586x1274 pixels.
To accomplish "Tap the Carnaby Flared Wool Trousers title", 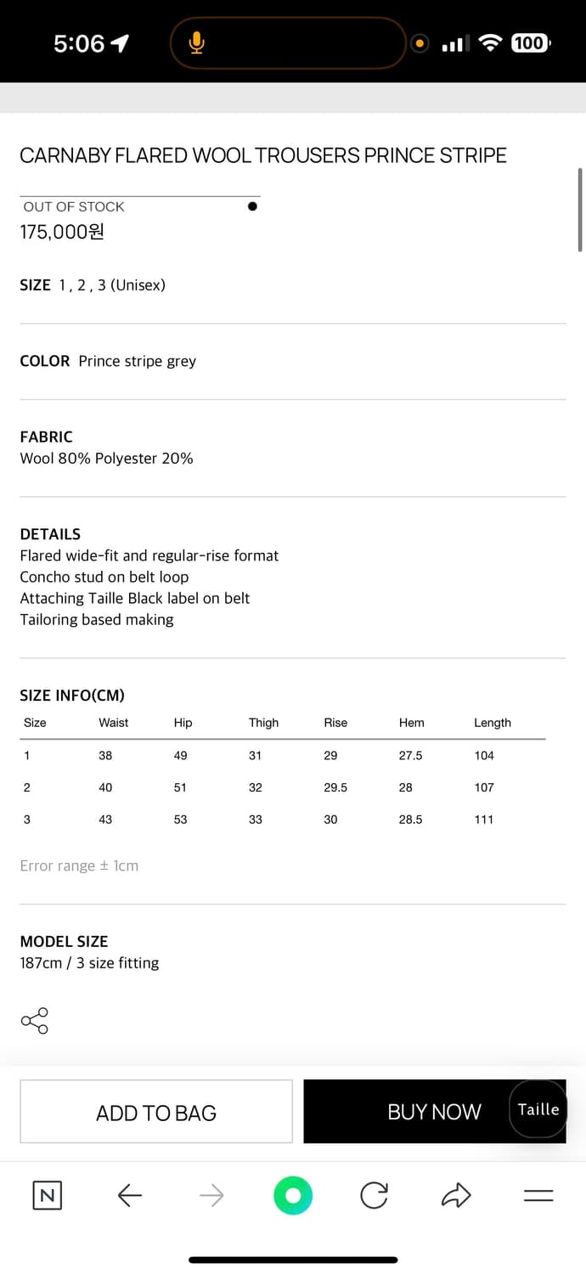I will pyautogui.click(x=263, y=155).
